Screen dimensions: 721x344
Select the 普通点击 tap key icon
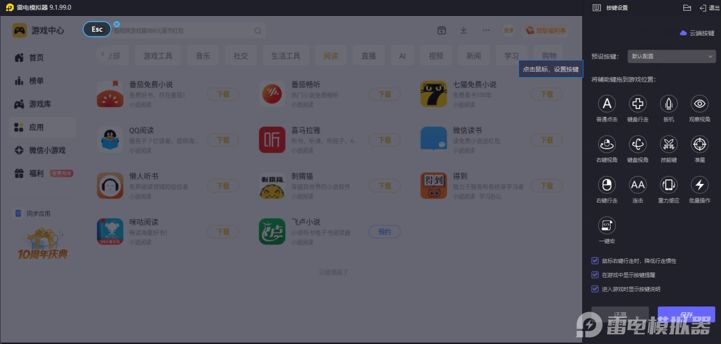pyautogui.click(x=607, y=104)
